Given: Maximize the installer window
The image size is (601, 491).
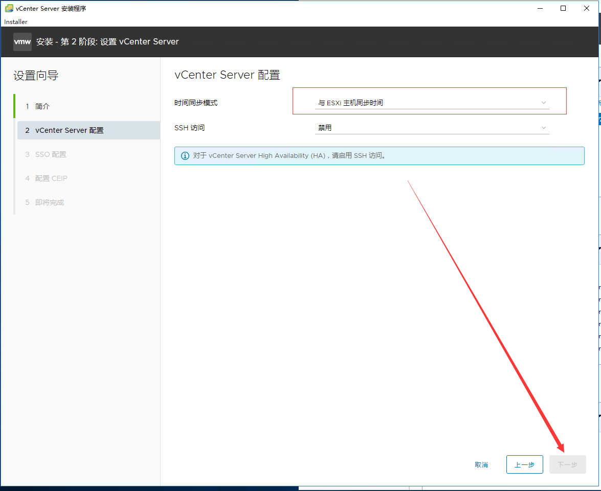Looking at the screenshot, I should coord(563,8).
